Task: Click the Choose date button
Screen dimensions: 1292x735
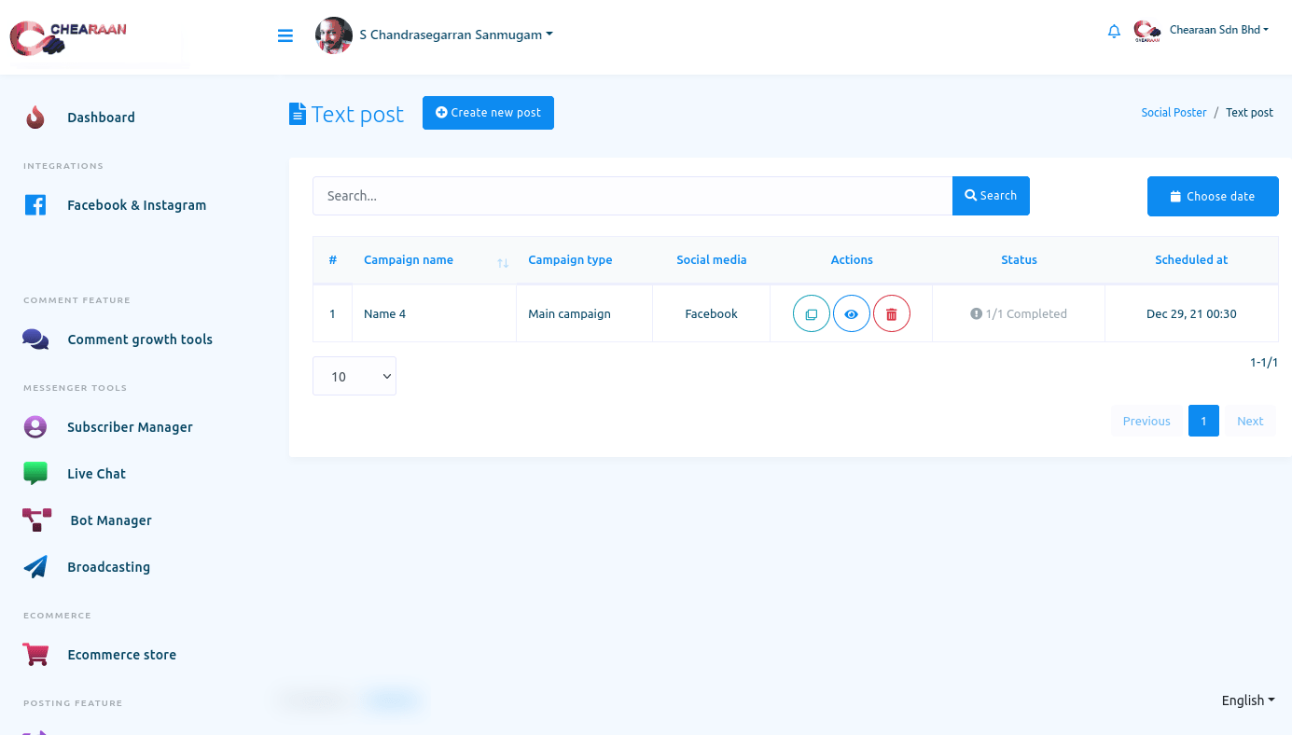Action: point(1212,197)
